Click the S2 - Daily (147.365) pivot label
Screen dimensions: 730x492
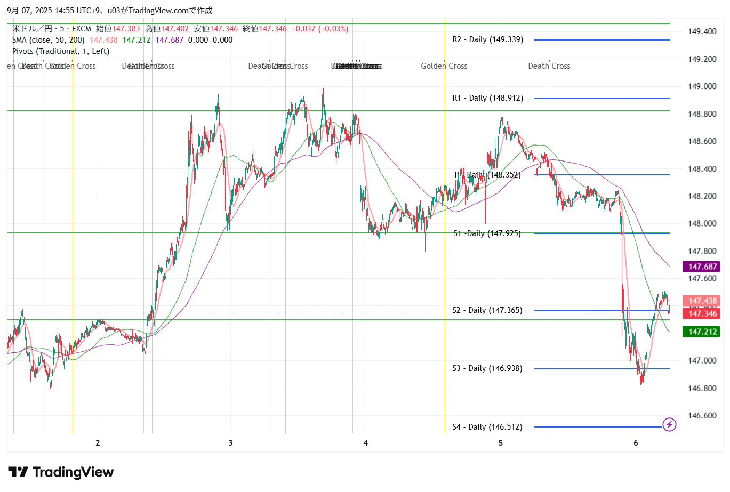[487, 310]
